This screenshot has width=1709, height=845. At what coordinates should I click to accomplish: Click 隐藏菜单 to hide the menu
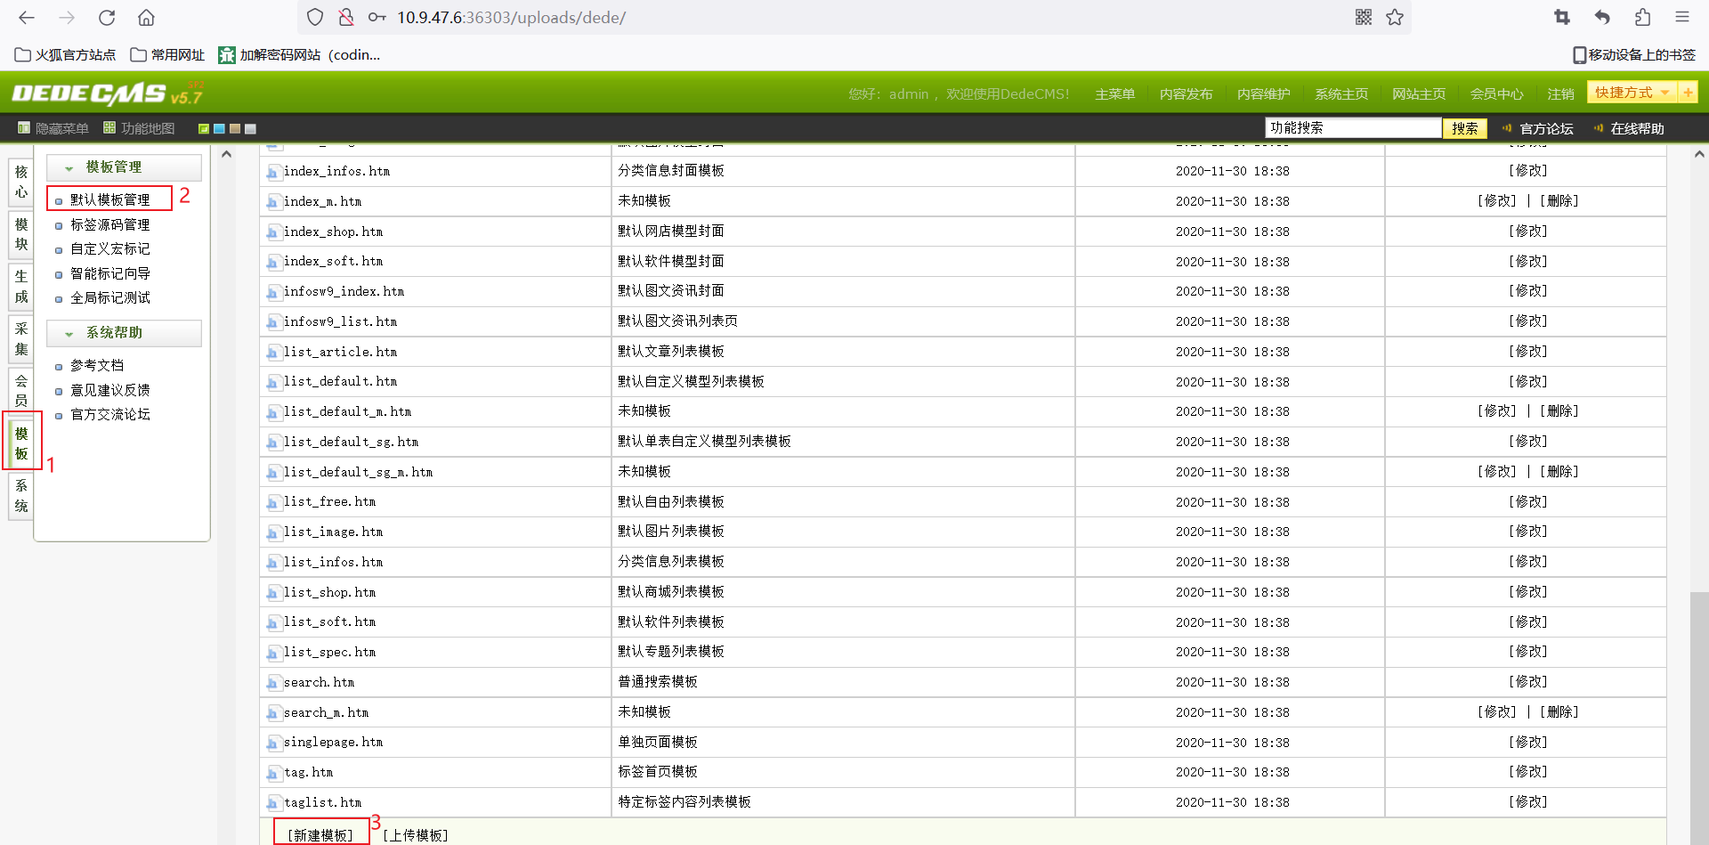[53, 128]
